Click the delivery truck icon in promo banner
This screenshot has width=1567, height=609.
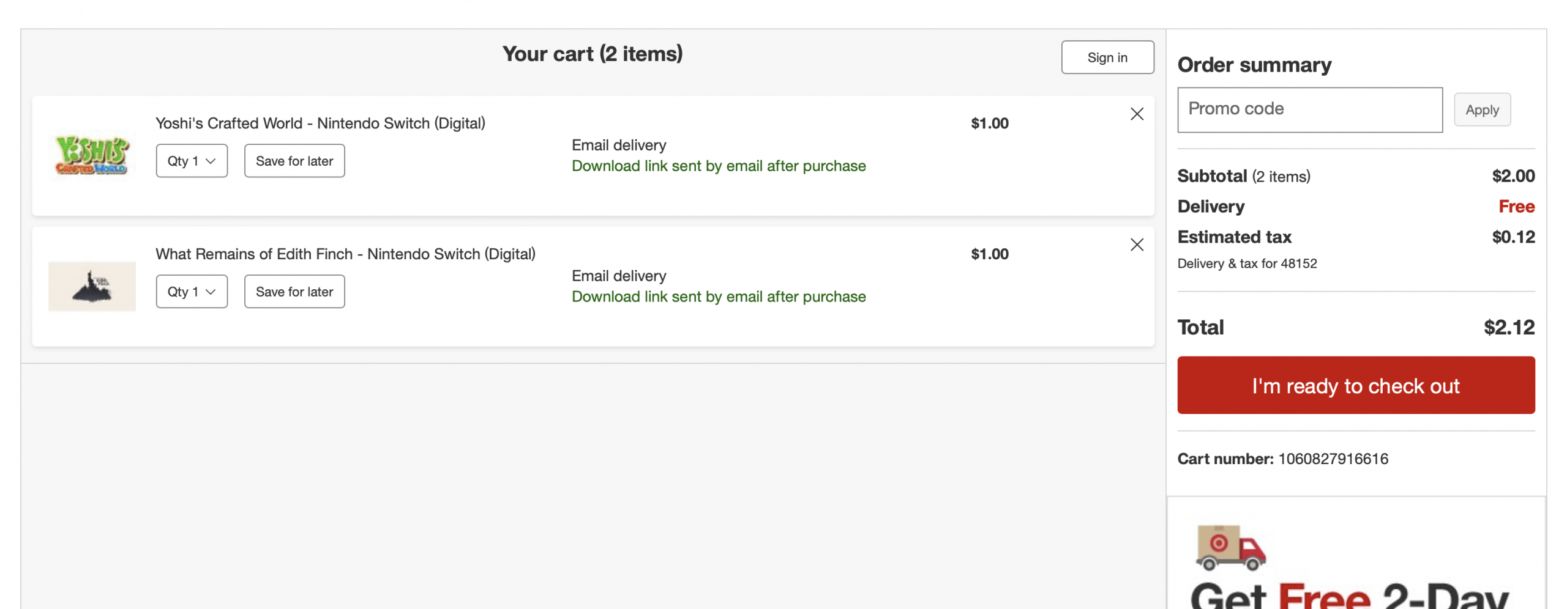pyautogui.click(x=1230, y=547)
